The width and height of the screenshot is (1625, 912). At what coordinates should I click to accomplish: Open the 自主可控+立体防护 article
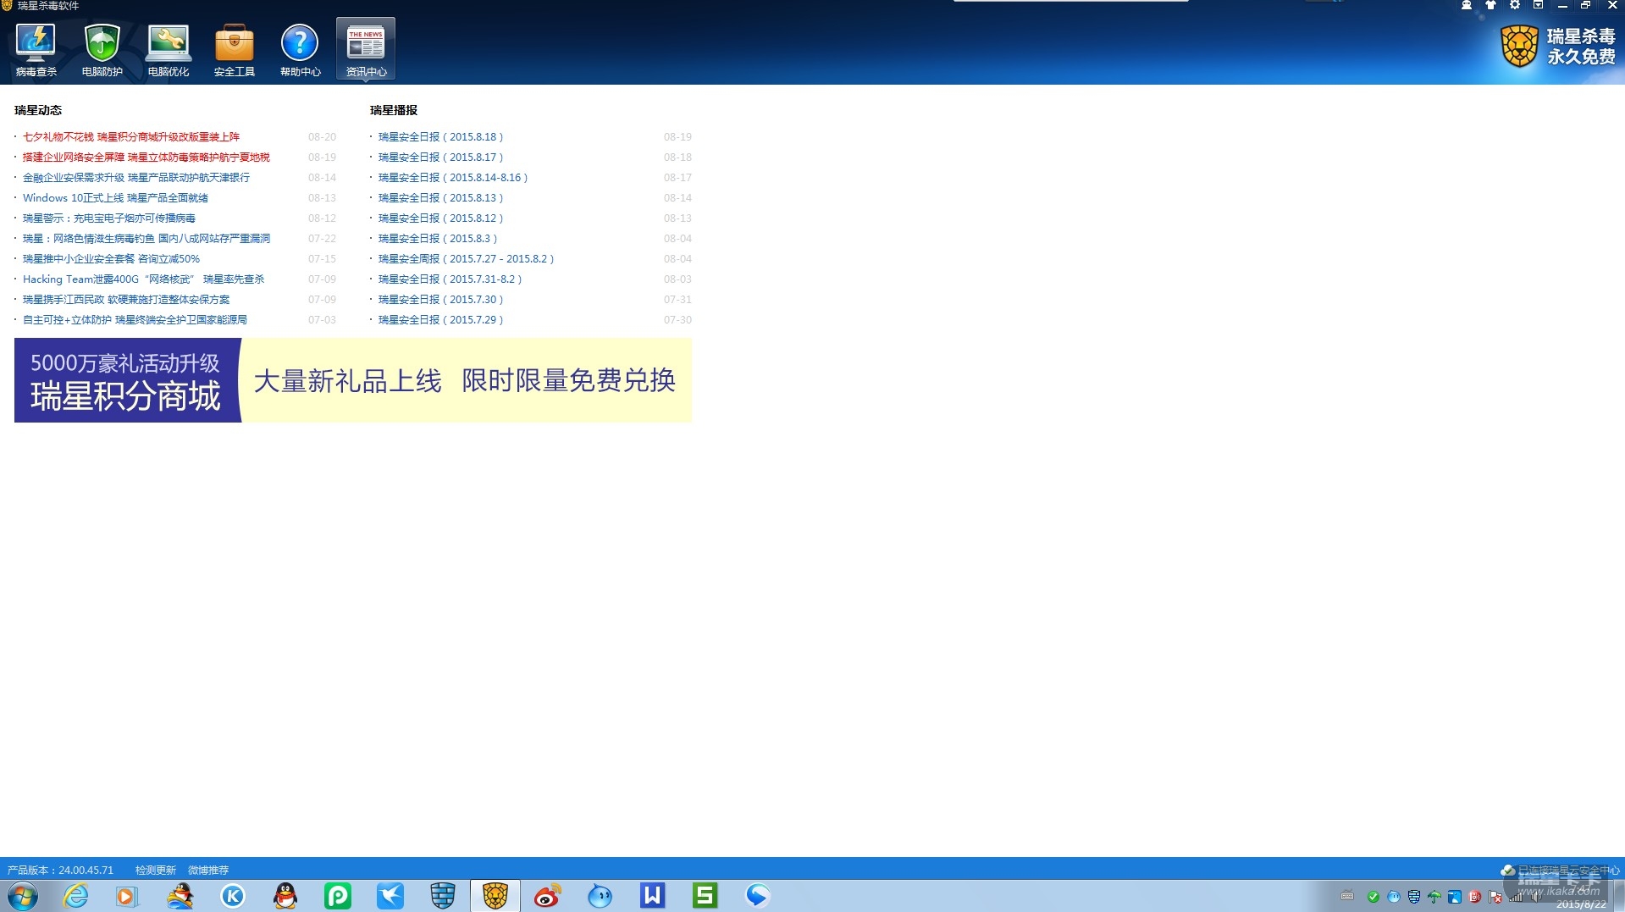coord(135,320)
